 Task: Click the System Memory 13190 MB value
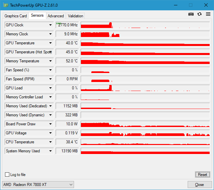67,151
